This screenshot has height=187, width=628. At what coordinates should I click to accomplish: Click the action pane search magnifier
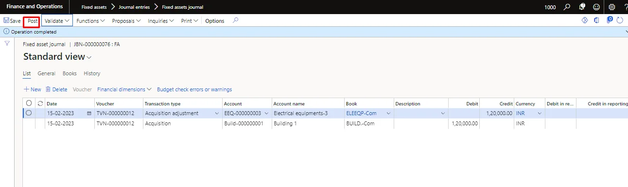pyautogui.click(x=236, y=20)
